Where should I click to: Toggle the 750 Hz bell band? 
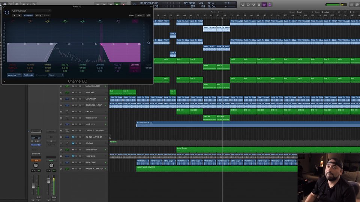point(82,21)
